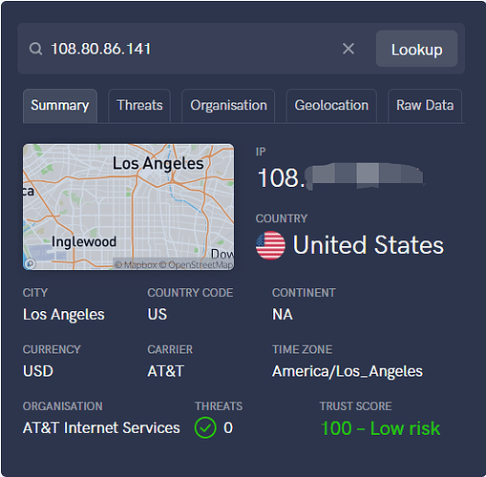Open the Threats tab
The height and width of the screenshot is (477, 486).
[139, 105]
